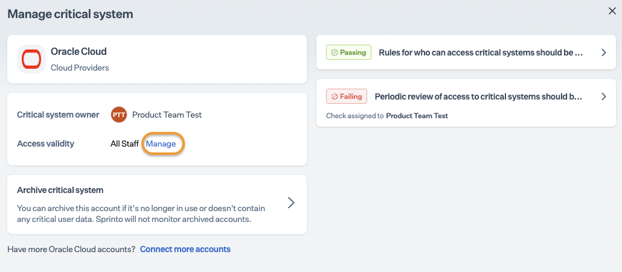The width and height of the screenshot is (622, 272).
Task: Click the Cloud Providers category text
Action: point(80,68)
